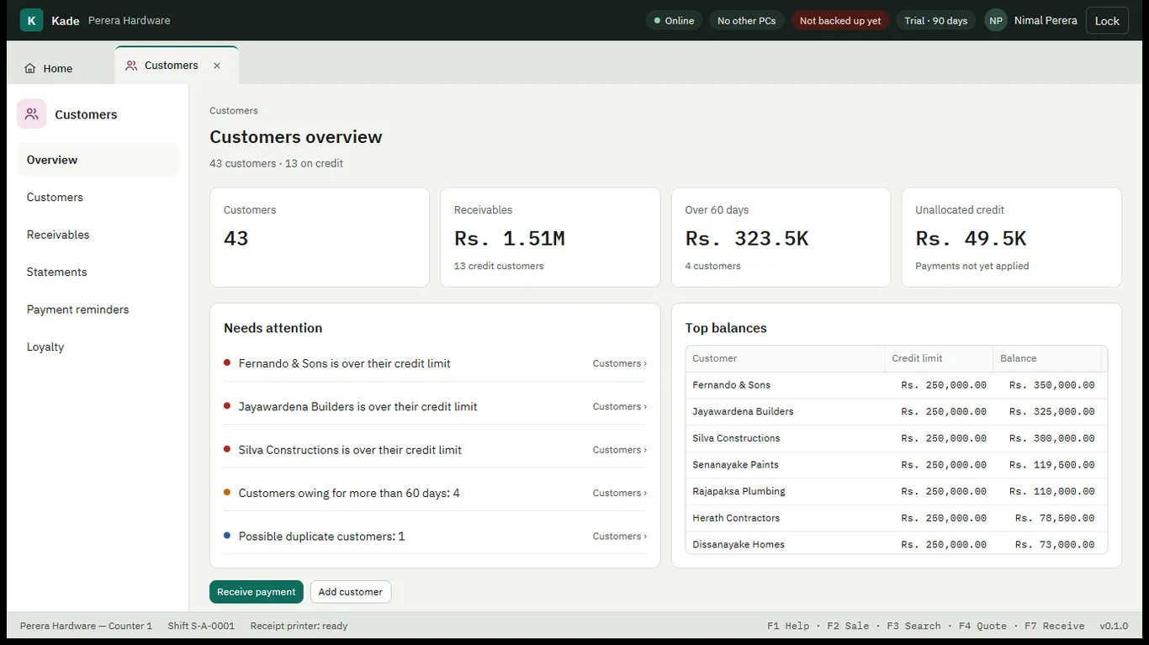Screen dimensions: 1149x645
Task: Select Herath Contractors in Top balances
Action: [736, 518]
